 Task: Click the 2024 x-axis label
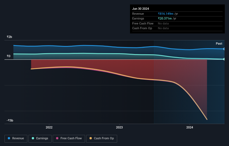click(190, 127)
